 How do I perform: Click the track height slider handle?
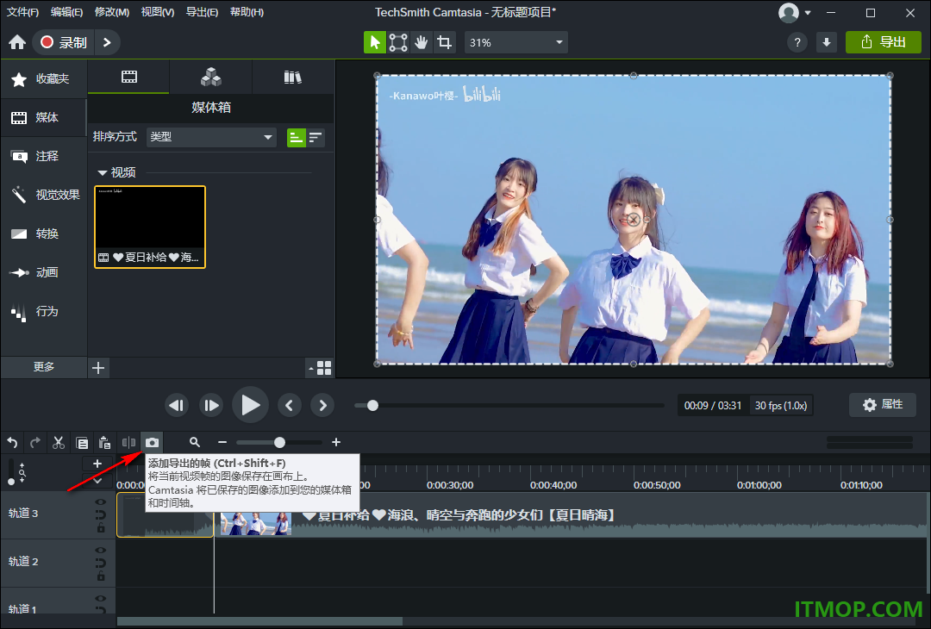tap(11, 482)
